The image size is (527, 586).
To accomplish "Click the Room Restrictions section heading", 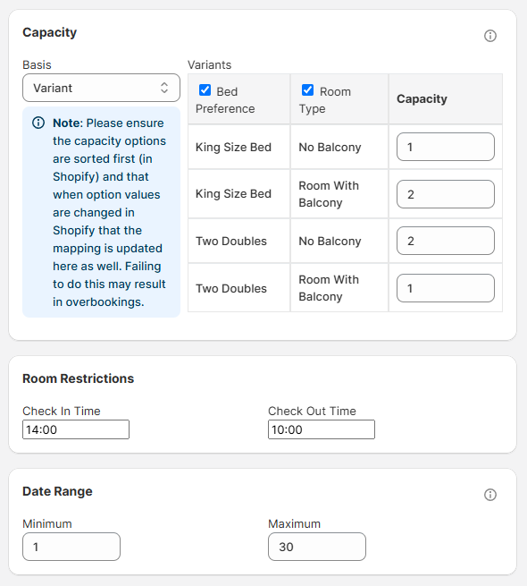I will (x=78, y=378).
